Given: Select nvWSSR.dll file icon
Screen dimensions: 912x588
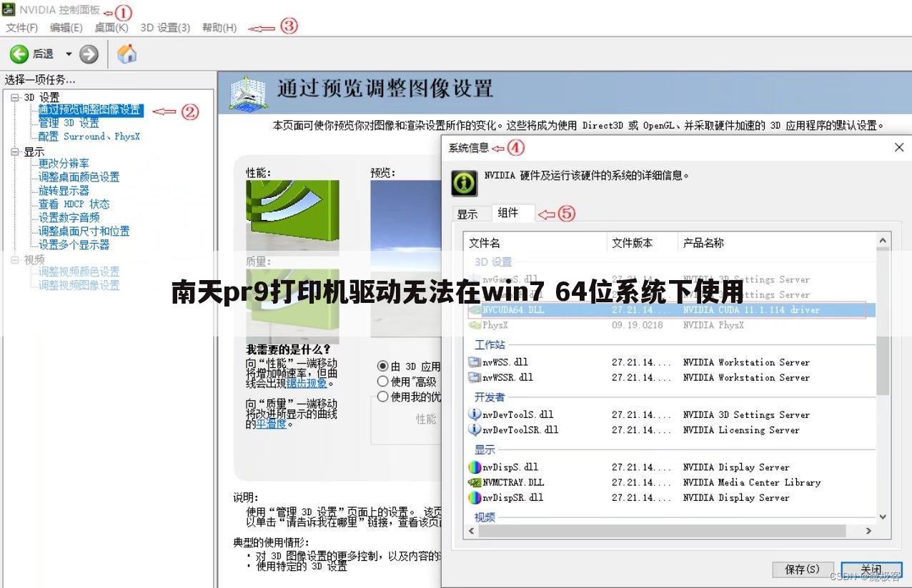Looking at the screenshot, I should pos(474,377).
